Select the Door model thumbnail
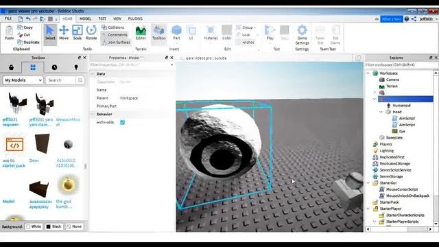The width and height of the screenshot is (439, 247). (42, 143)
